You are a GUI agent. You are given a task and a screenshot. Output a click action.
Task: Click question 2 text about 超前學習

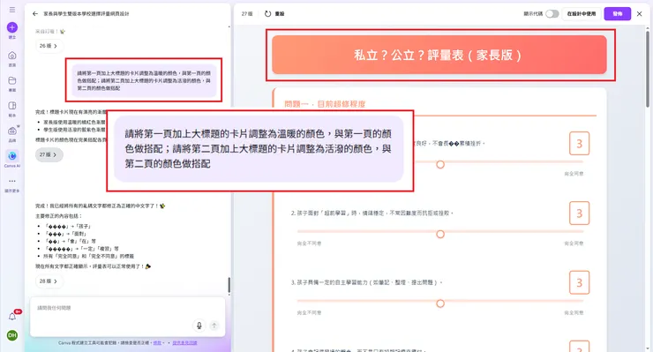[x=372, y=213]
